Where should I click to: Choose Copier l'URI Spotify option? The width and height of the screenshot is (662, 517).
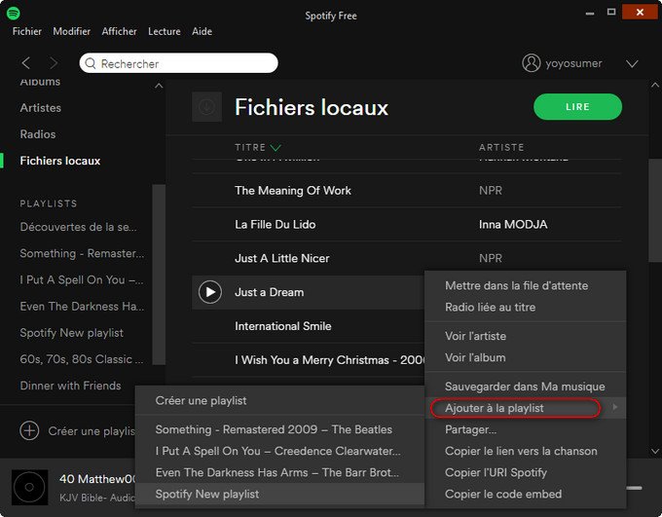click(496, 472)
